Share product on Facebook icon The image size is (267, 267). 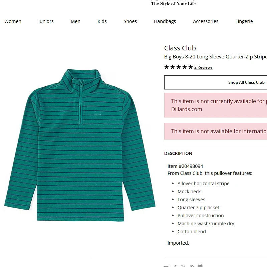point(175,266)
